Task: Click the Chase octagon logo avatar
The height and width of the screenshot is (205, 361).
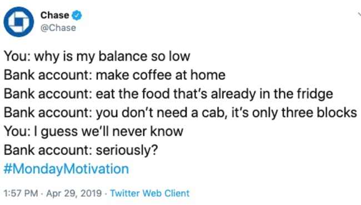Action: [x=19, y=22]
